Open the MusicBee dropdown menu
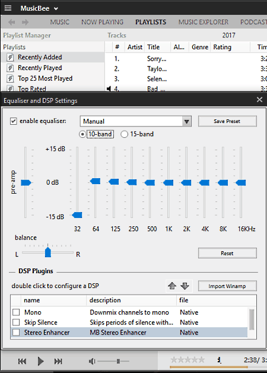The height and width of the screenshot is (373, 267). [x=39, y=8]
